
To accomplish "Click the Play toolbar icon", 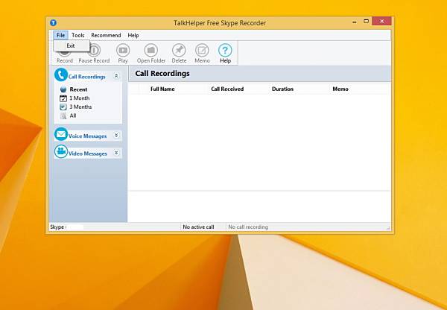I will point(123,51).
